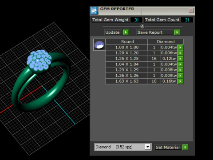213x160 pixels.
Task: Click the Update button label
Action: (x=114, y=32)
